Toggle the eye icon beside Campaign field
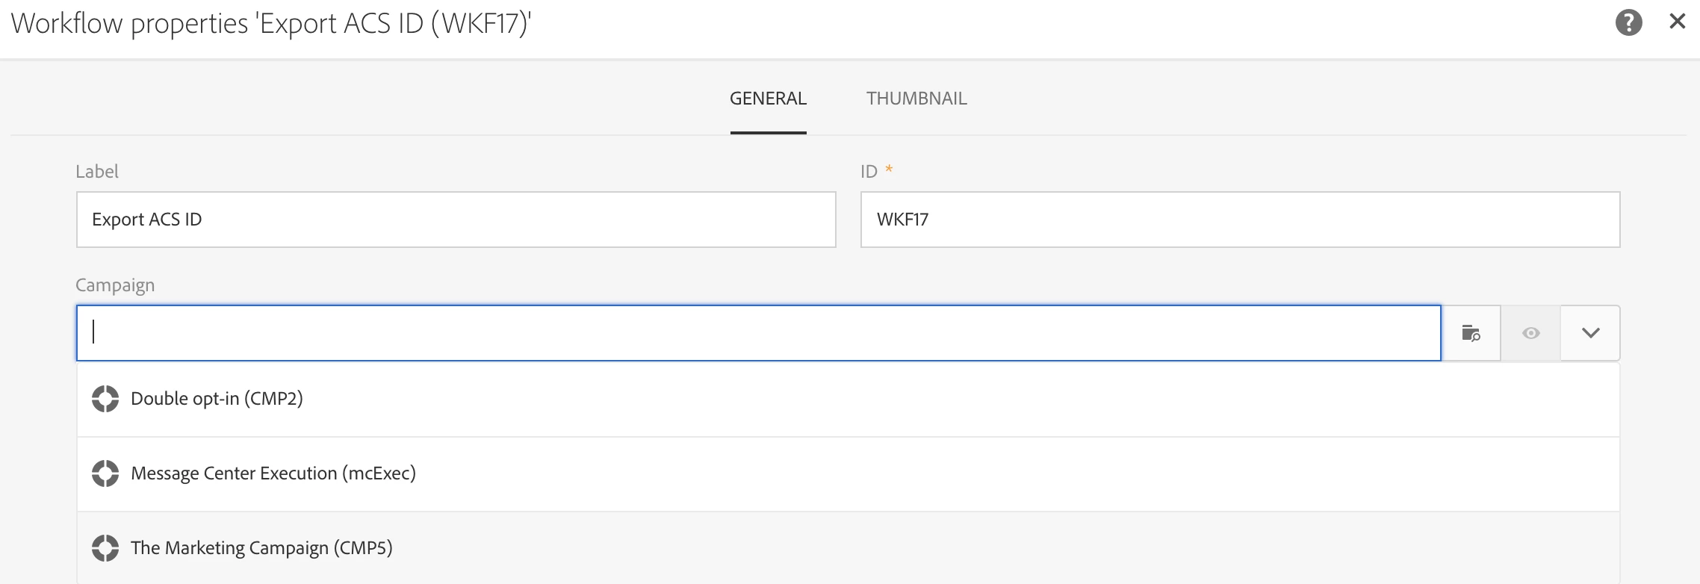Image resolution: width=1700 pixels, height=584 pixels. click(x=1530, y=333)
